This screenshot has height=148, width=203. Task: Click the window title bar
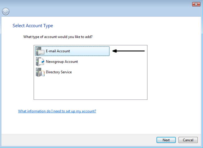click(x=93, y=4)
